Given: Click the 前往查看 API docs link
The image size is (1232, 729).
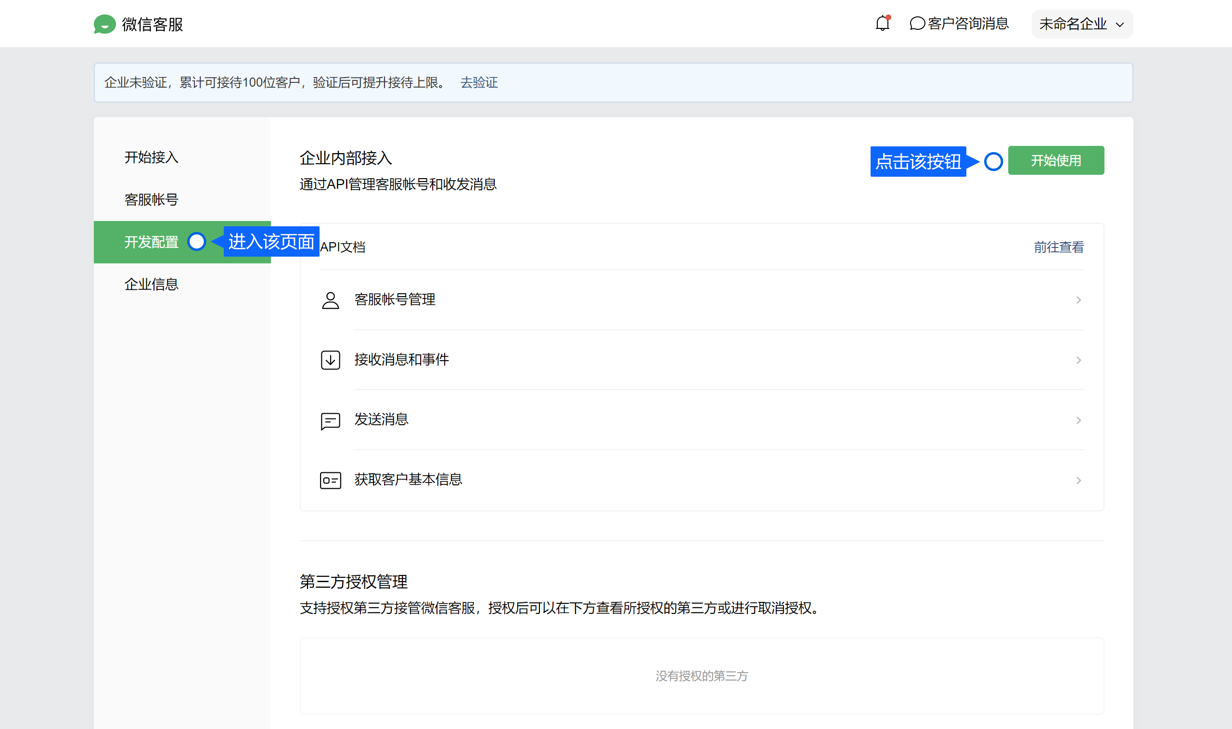Looking at the screenshot, I should pos(1059,247).
